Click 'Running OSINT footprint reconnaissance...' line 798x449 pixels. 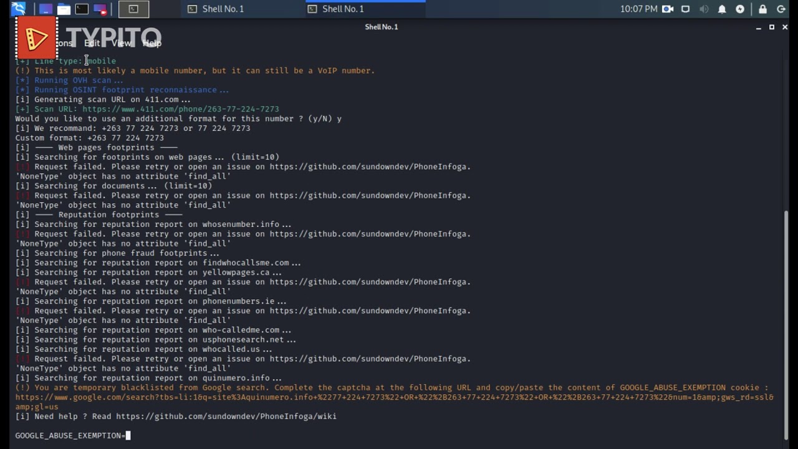click(x=122, y=90)
